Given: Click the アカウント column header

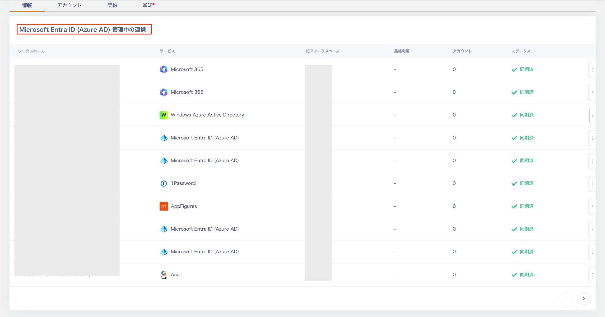Looking at the screenshot, I should [462, 51].
